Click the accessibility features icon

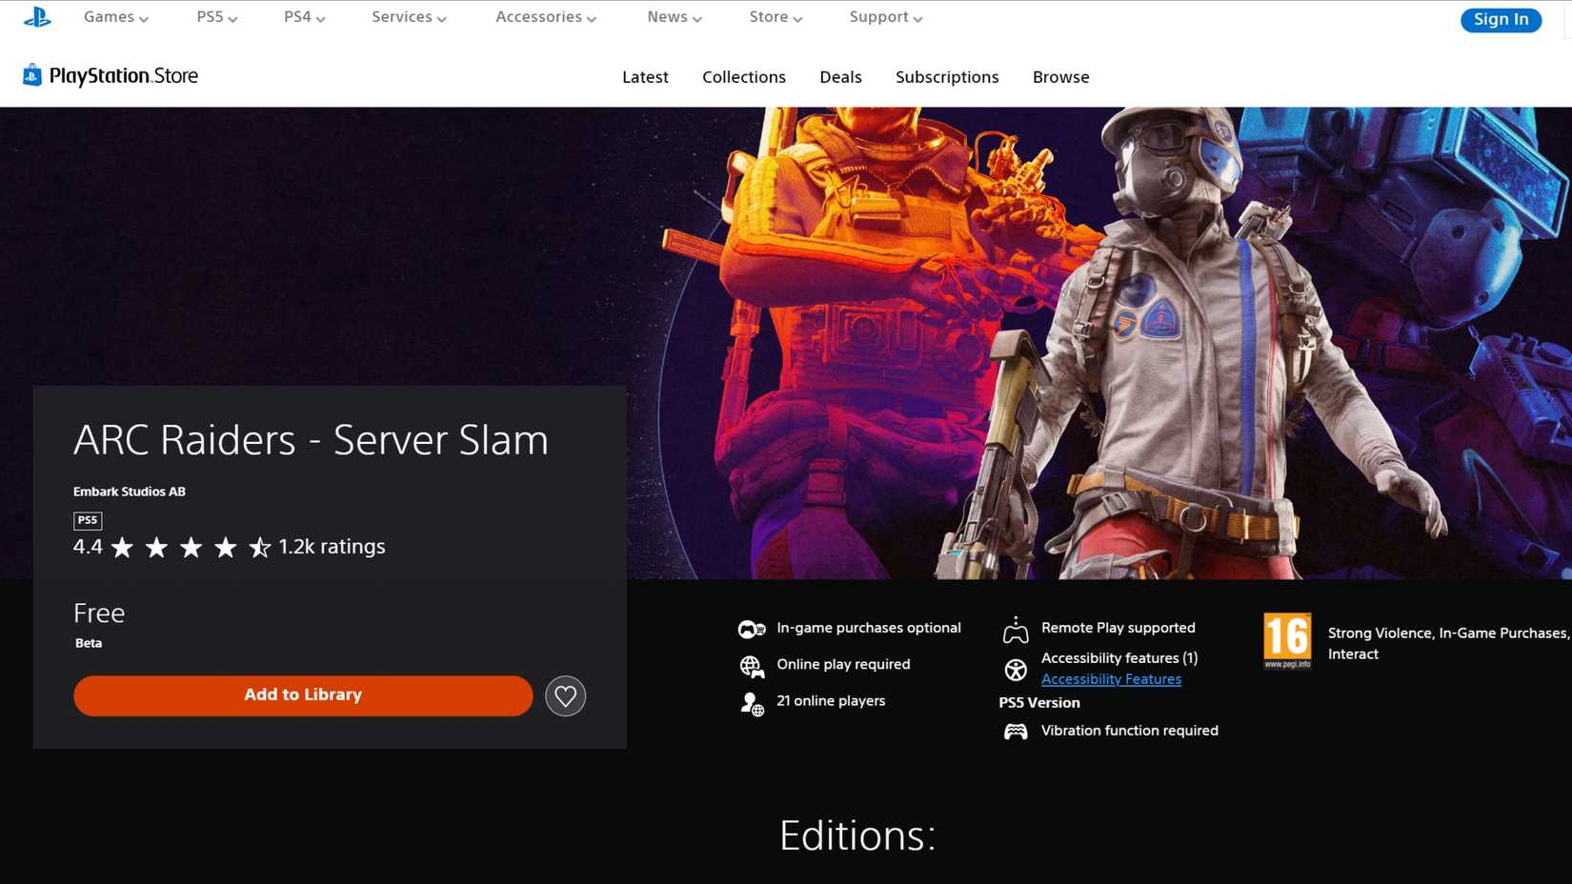pos(1015,669)
